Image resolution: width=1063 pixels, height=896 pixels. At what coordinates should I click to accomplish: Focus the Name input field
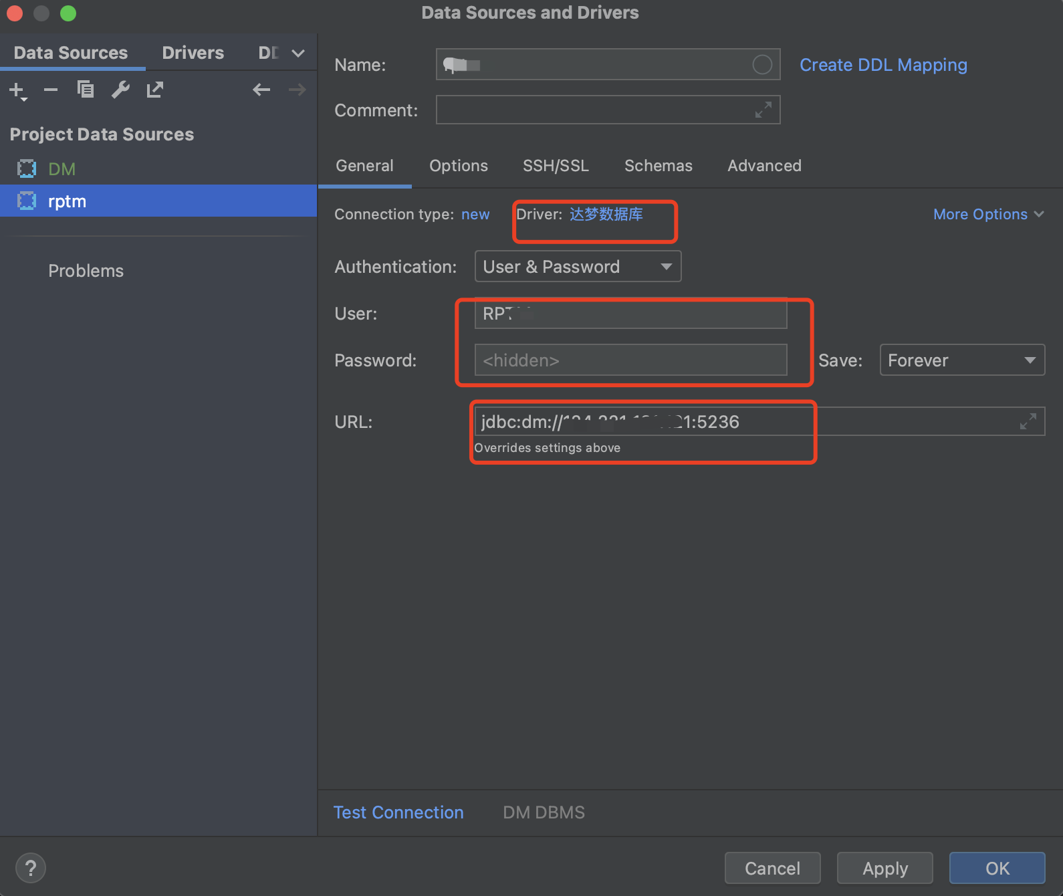point(608,64)
